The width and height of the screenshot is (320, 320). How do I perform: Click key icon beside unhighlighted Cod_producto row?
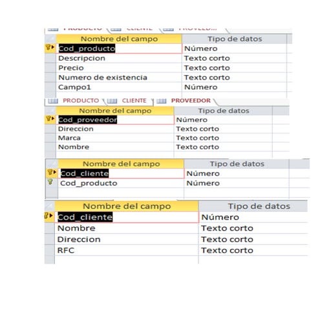tap(50, 182)
